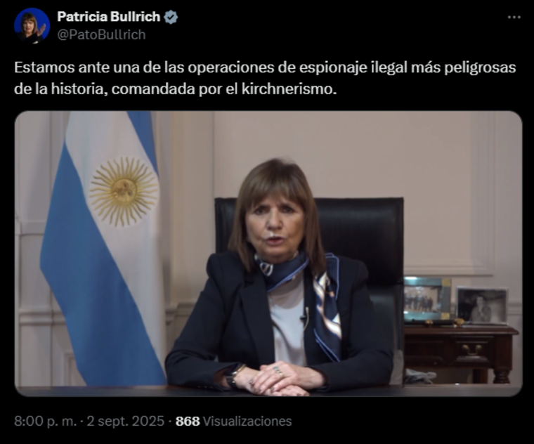Click the golden sun emblem on the flag
Screen dimensions: 534x444
tap(124, 192)
